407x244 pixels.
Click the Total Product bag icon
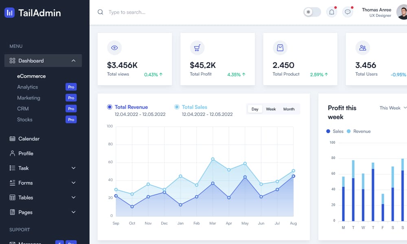click(x=280, y=48)
